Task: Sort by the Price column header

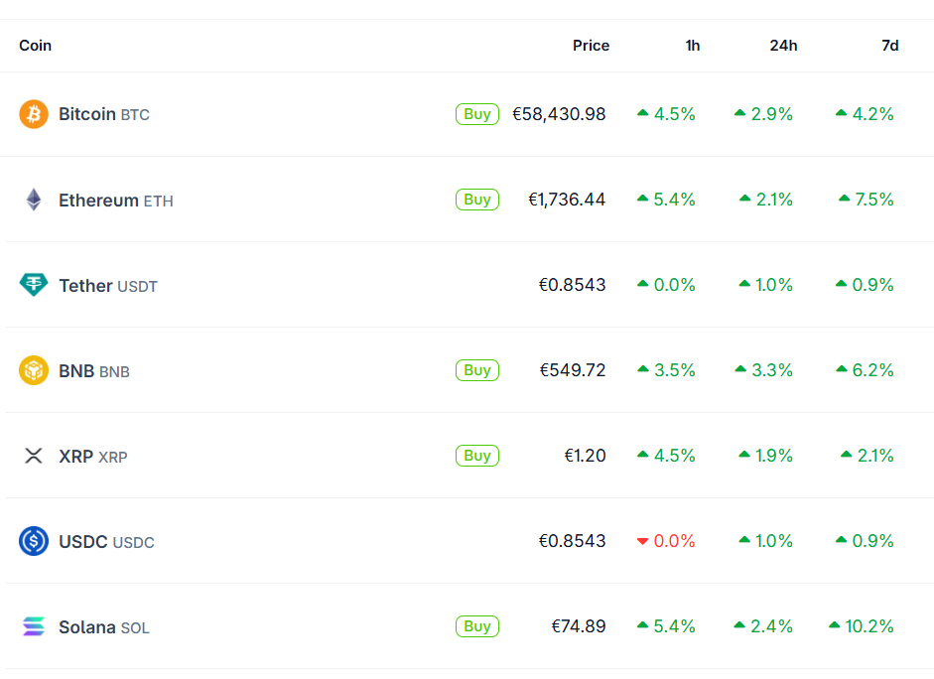Action: pos(591,46)
